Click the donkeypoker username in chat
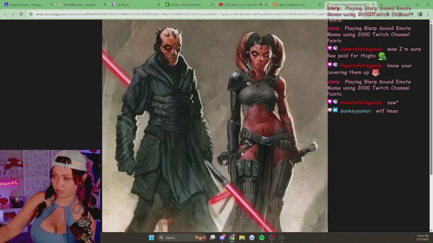The width and height of the screenshot is (433, 243). (x=356, y=111)
